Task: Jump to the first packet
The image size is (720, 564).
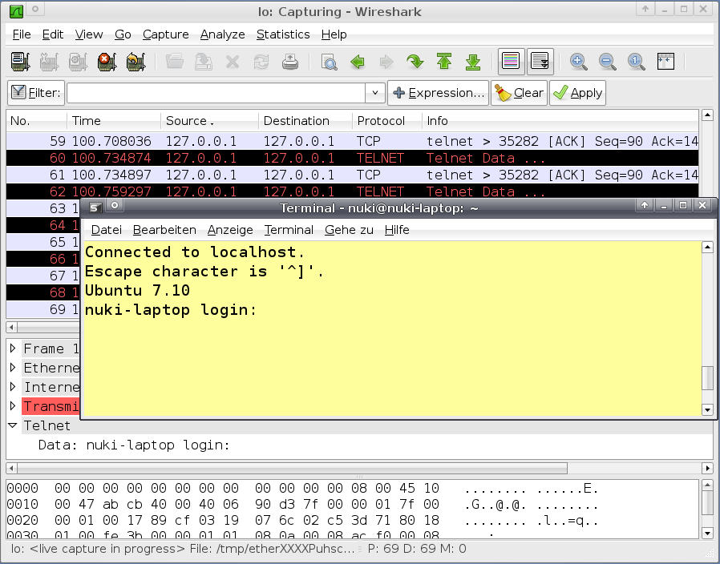Action: pos(444,62)
